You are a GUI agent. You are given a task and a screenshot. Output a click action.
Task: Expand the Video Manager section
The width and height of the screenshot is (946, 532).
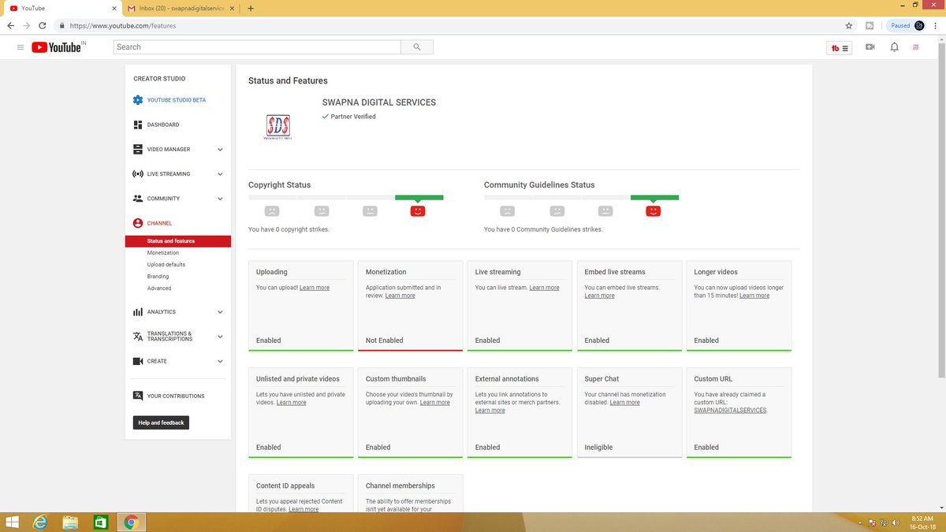tap(220, 150)
